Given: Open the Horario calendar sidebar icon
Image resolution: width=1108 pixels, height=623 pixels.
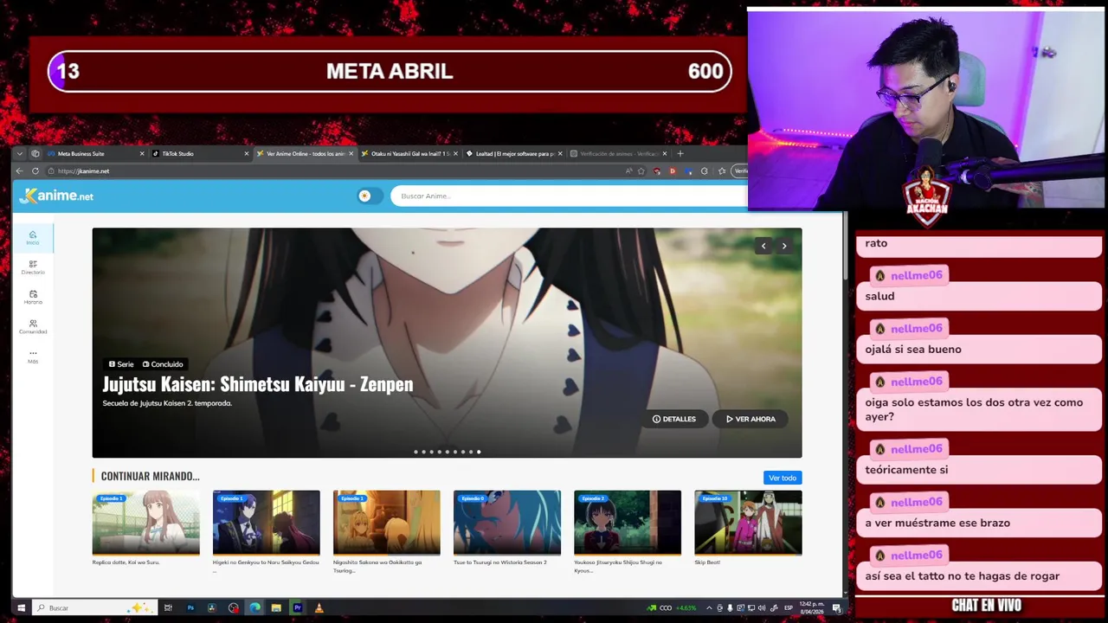Looking at the screenshot, I should [33, 297].
